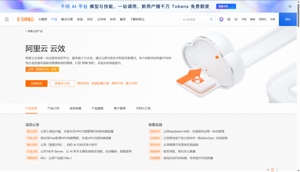The width and height of the screenshot is (300, 172).
Task: Open the 通义灵码 link
Action: pyautogui.click(x=131, y=84)
